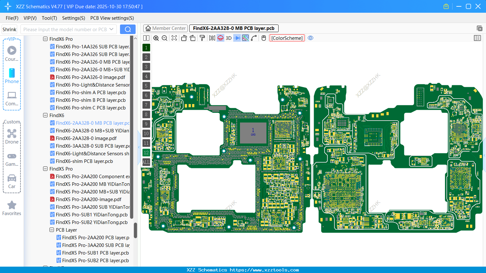486x273 pixels.
Task: Open FindX5 Pro-2AA200-image.pdf
Action: click(x=86, y=199)
